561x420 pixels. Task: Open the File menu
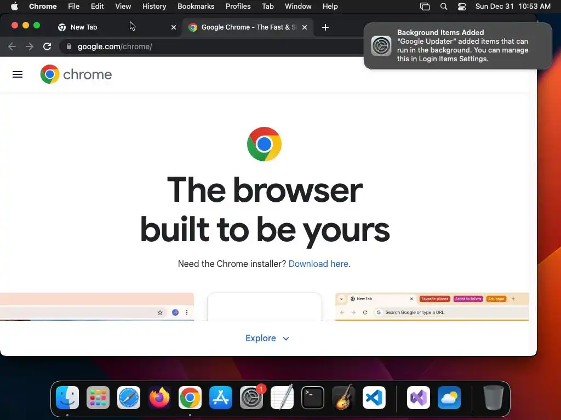74,7
